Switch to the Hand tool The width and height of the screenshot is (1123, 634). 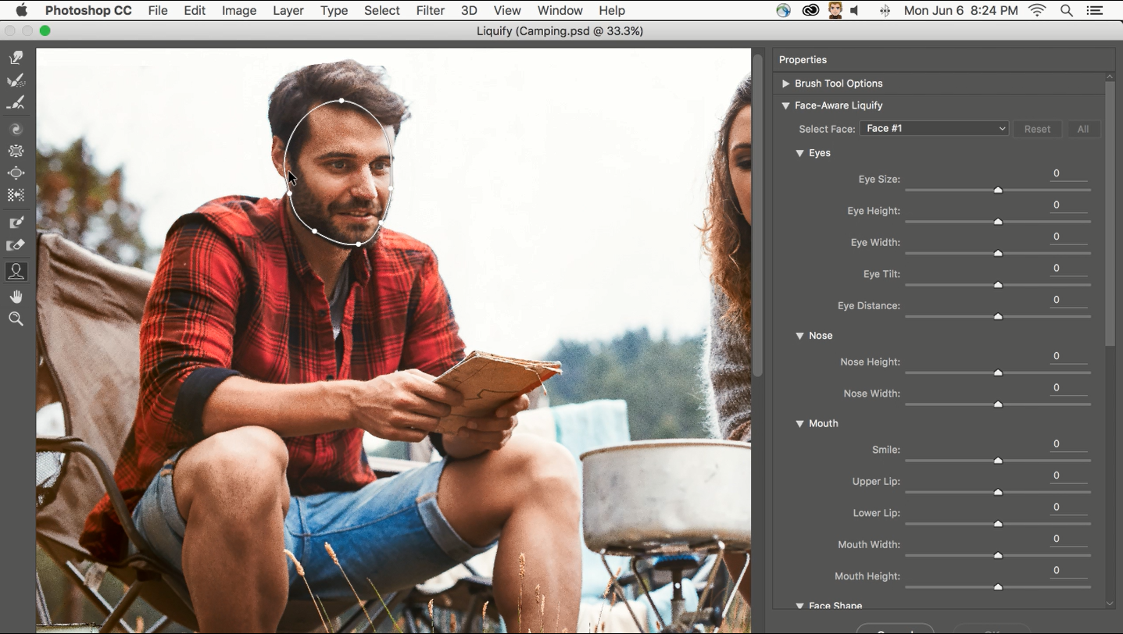16,297
